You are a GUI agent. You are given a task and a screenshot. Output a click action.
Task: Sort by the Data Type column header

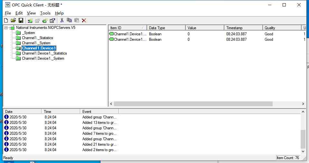tap(166, 28)
